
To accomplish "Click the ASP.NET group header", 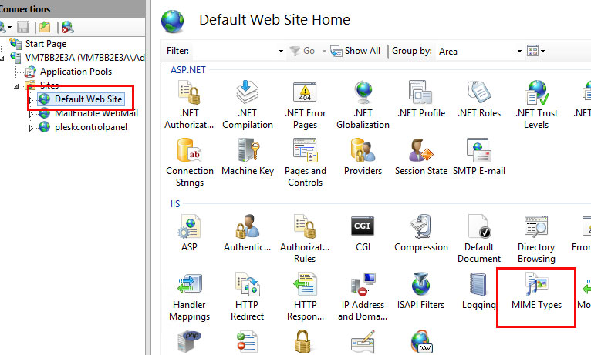I will (x=188, y=70).
